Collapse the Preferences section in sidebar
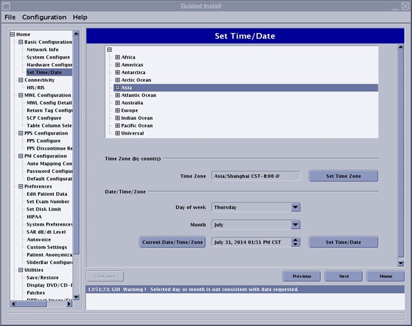The image size is (412, 326). click(19, 187)
